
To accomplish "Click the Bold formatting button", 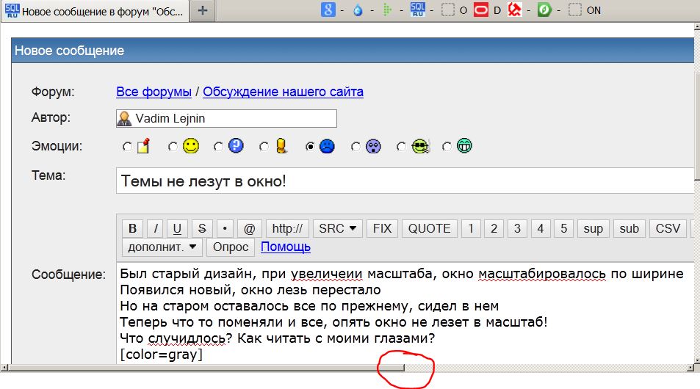I will [x=132, y=228].
